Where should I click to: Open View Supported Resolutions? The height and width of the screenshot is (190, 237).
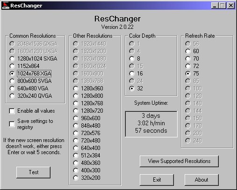pyautogui.click(x=179, y=161)
